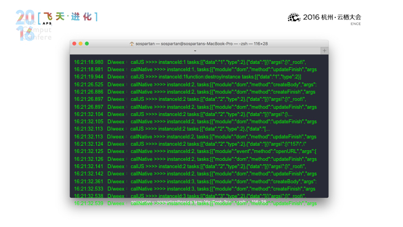The width and height of the screenshot is (403, 227).
Task: Select the destroyInstance log line at 16:21:19.944
Action: 188,77
